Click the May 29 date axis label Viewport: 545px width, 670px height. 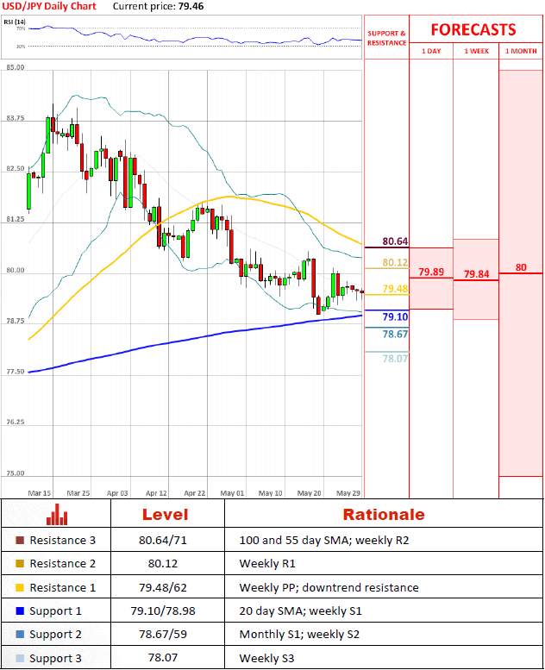click(348, 493)
